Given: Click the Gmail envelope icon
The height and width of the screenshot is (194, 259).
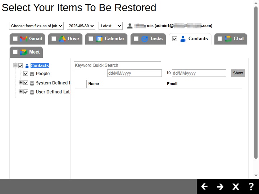Looking at the screenshot, I should tap(24, 39).
